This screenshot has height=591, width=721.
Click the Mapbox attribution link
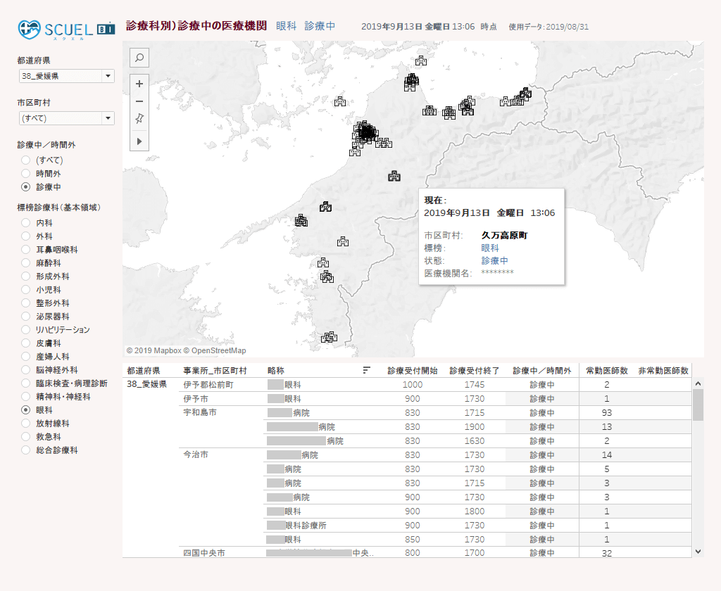[163, 350]
